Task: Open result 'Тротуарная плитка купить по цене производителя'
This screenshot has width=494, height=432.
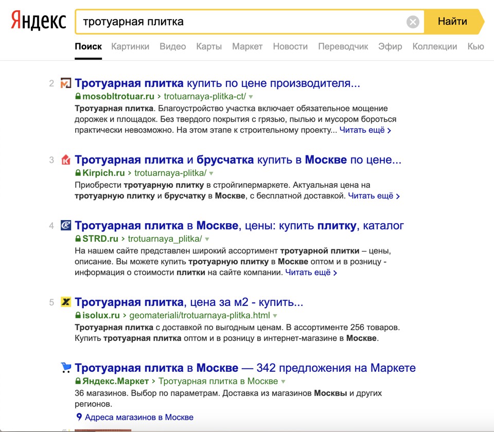Action: pos(217,83)
